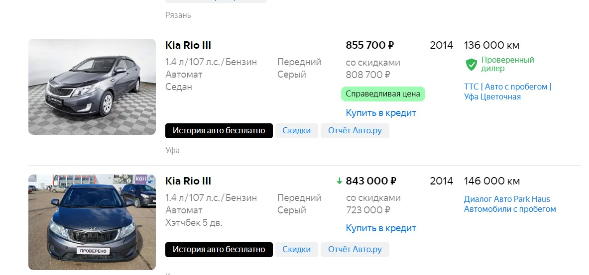589x275 pixels.
Task: Open the ТТС Авто с пробегом Уфа Цветочная dealer link
Action: point(507,92)
